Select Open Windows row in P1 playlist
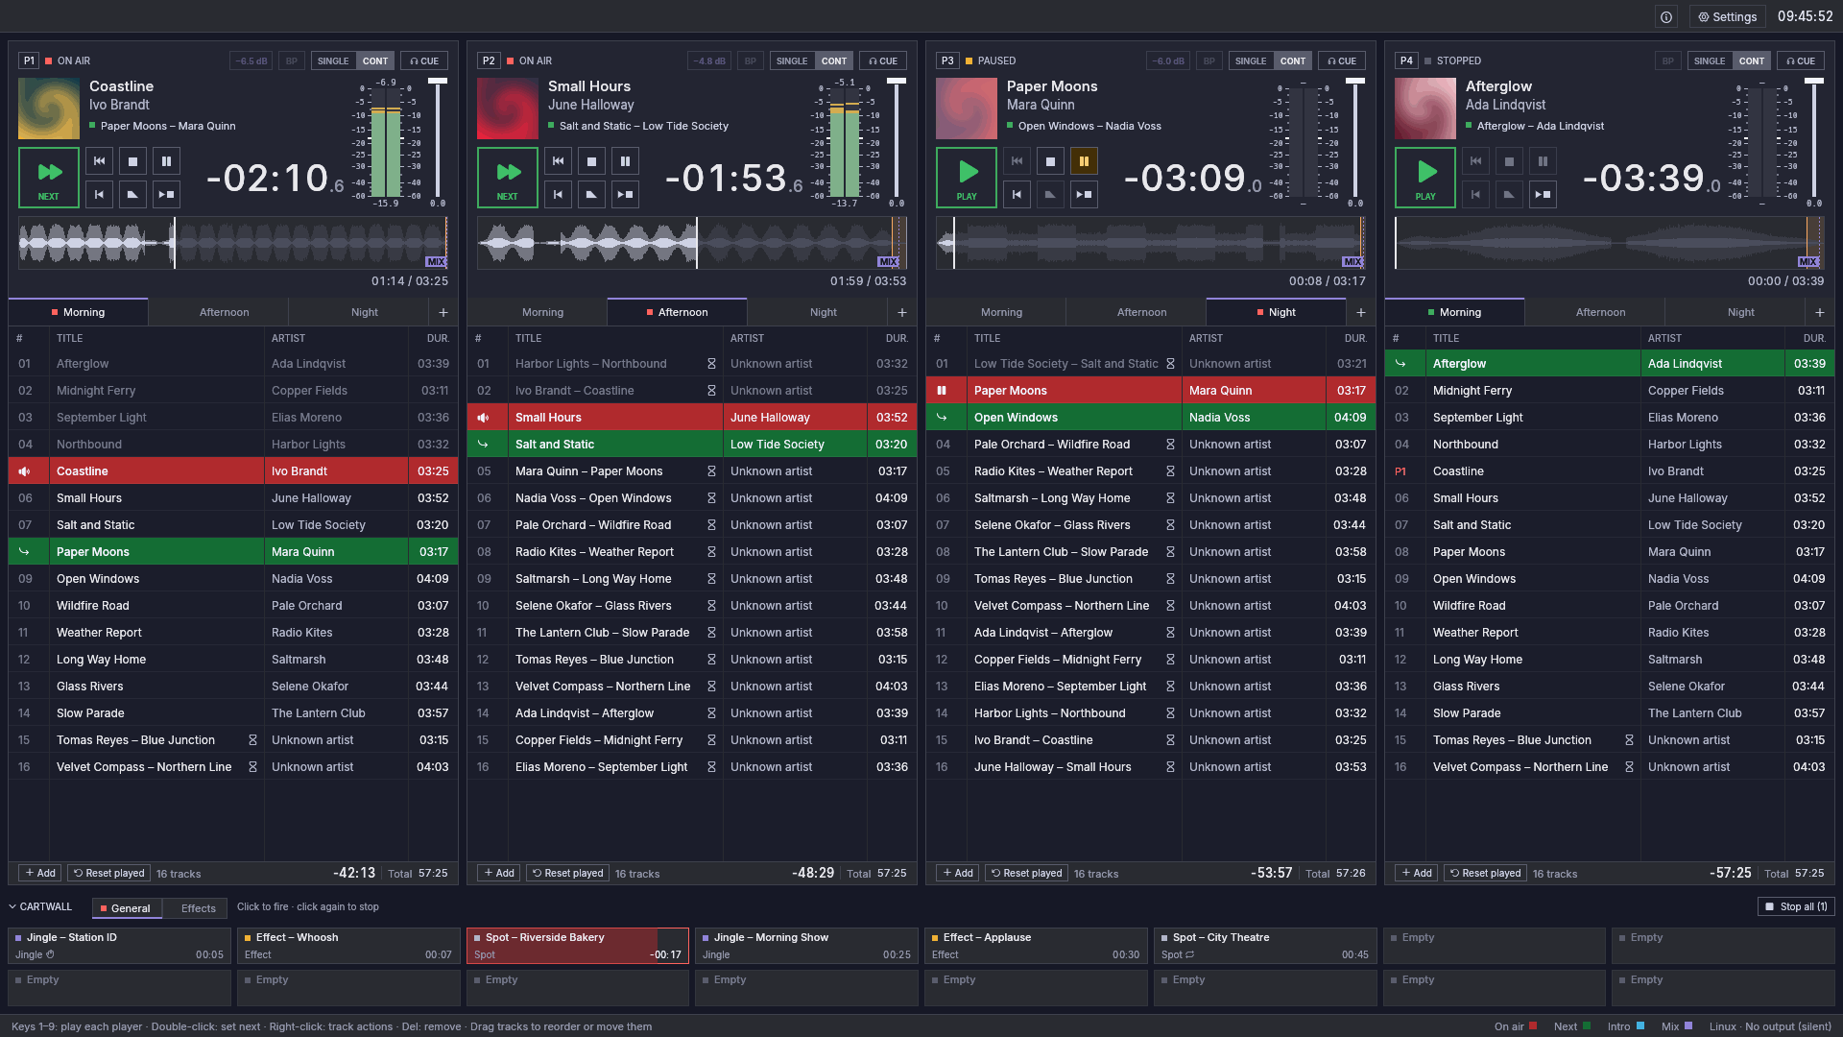 tap(233, 579)
